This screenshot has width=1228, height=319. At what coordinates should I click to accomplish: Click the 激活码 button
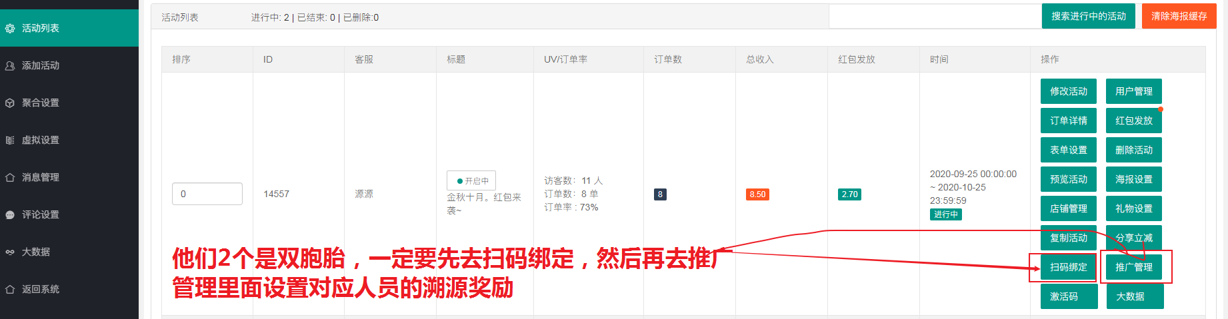1069,296
